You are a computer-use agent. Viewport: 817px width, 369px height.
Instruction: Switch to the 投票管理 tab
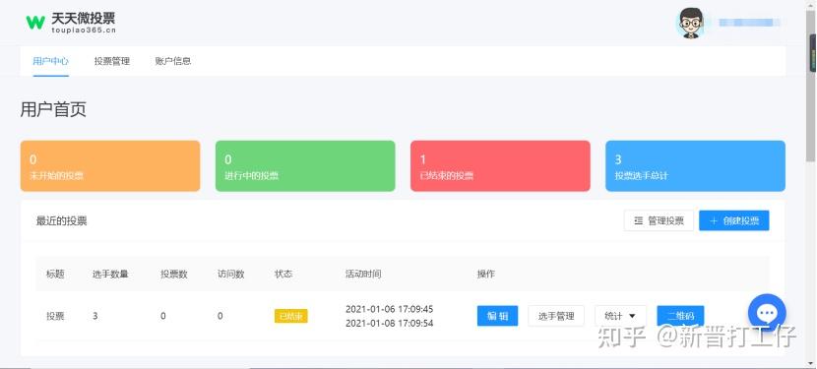pos(111,61)
